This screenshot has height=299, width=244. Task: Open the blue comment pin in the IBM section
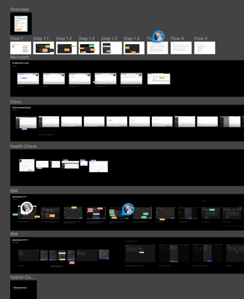coord(128,209)
